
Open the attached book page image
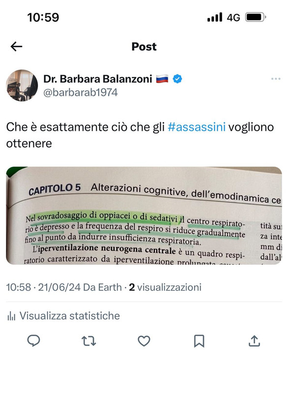[x=144, y=216]
